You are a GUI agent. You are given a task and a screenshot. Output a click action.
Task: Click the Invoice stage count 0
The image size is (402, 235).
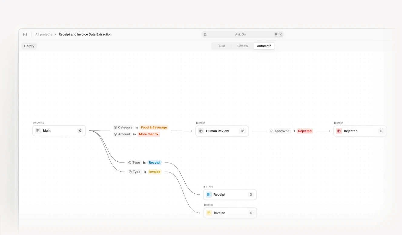click(x=251, y=213)
